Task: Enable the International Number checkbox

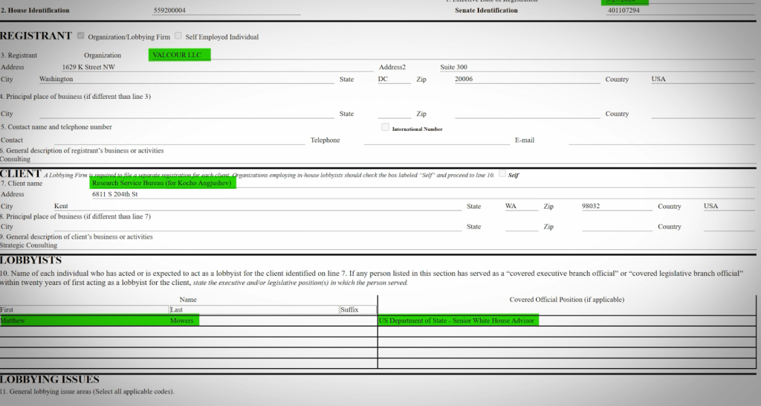Action: (385, 127)
